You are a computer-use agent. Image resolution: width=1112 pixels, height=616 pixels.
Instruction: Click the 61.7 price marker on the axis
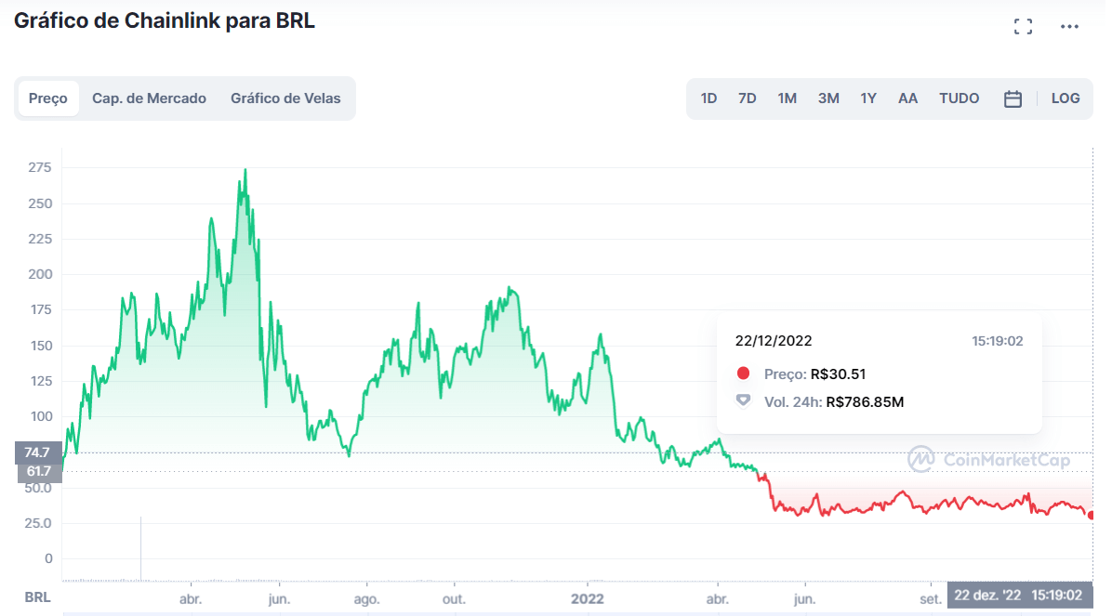click(39, 471)
